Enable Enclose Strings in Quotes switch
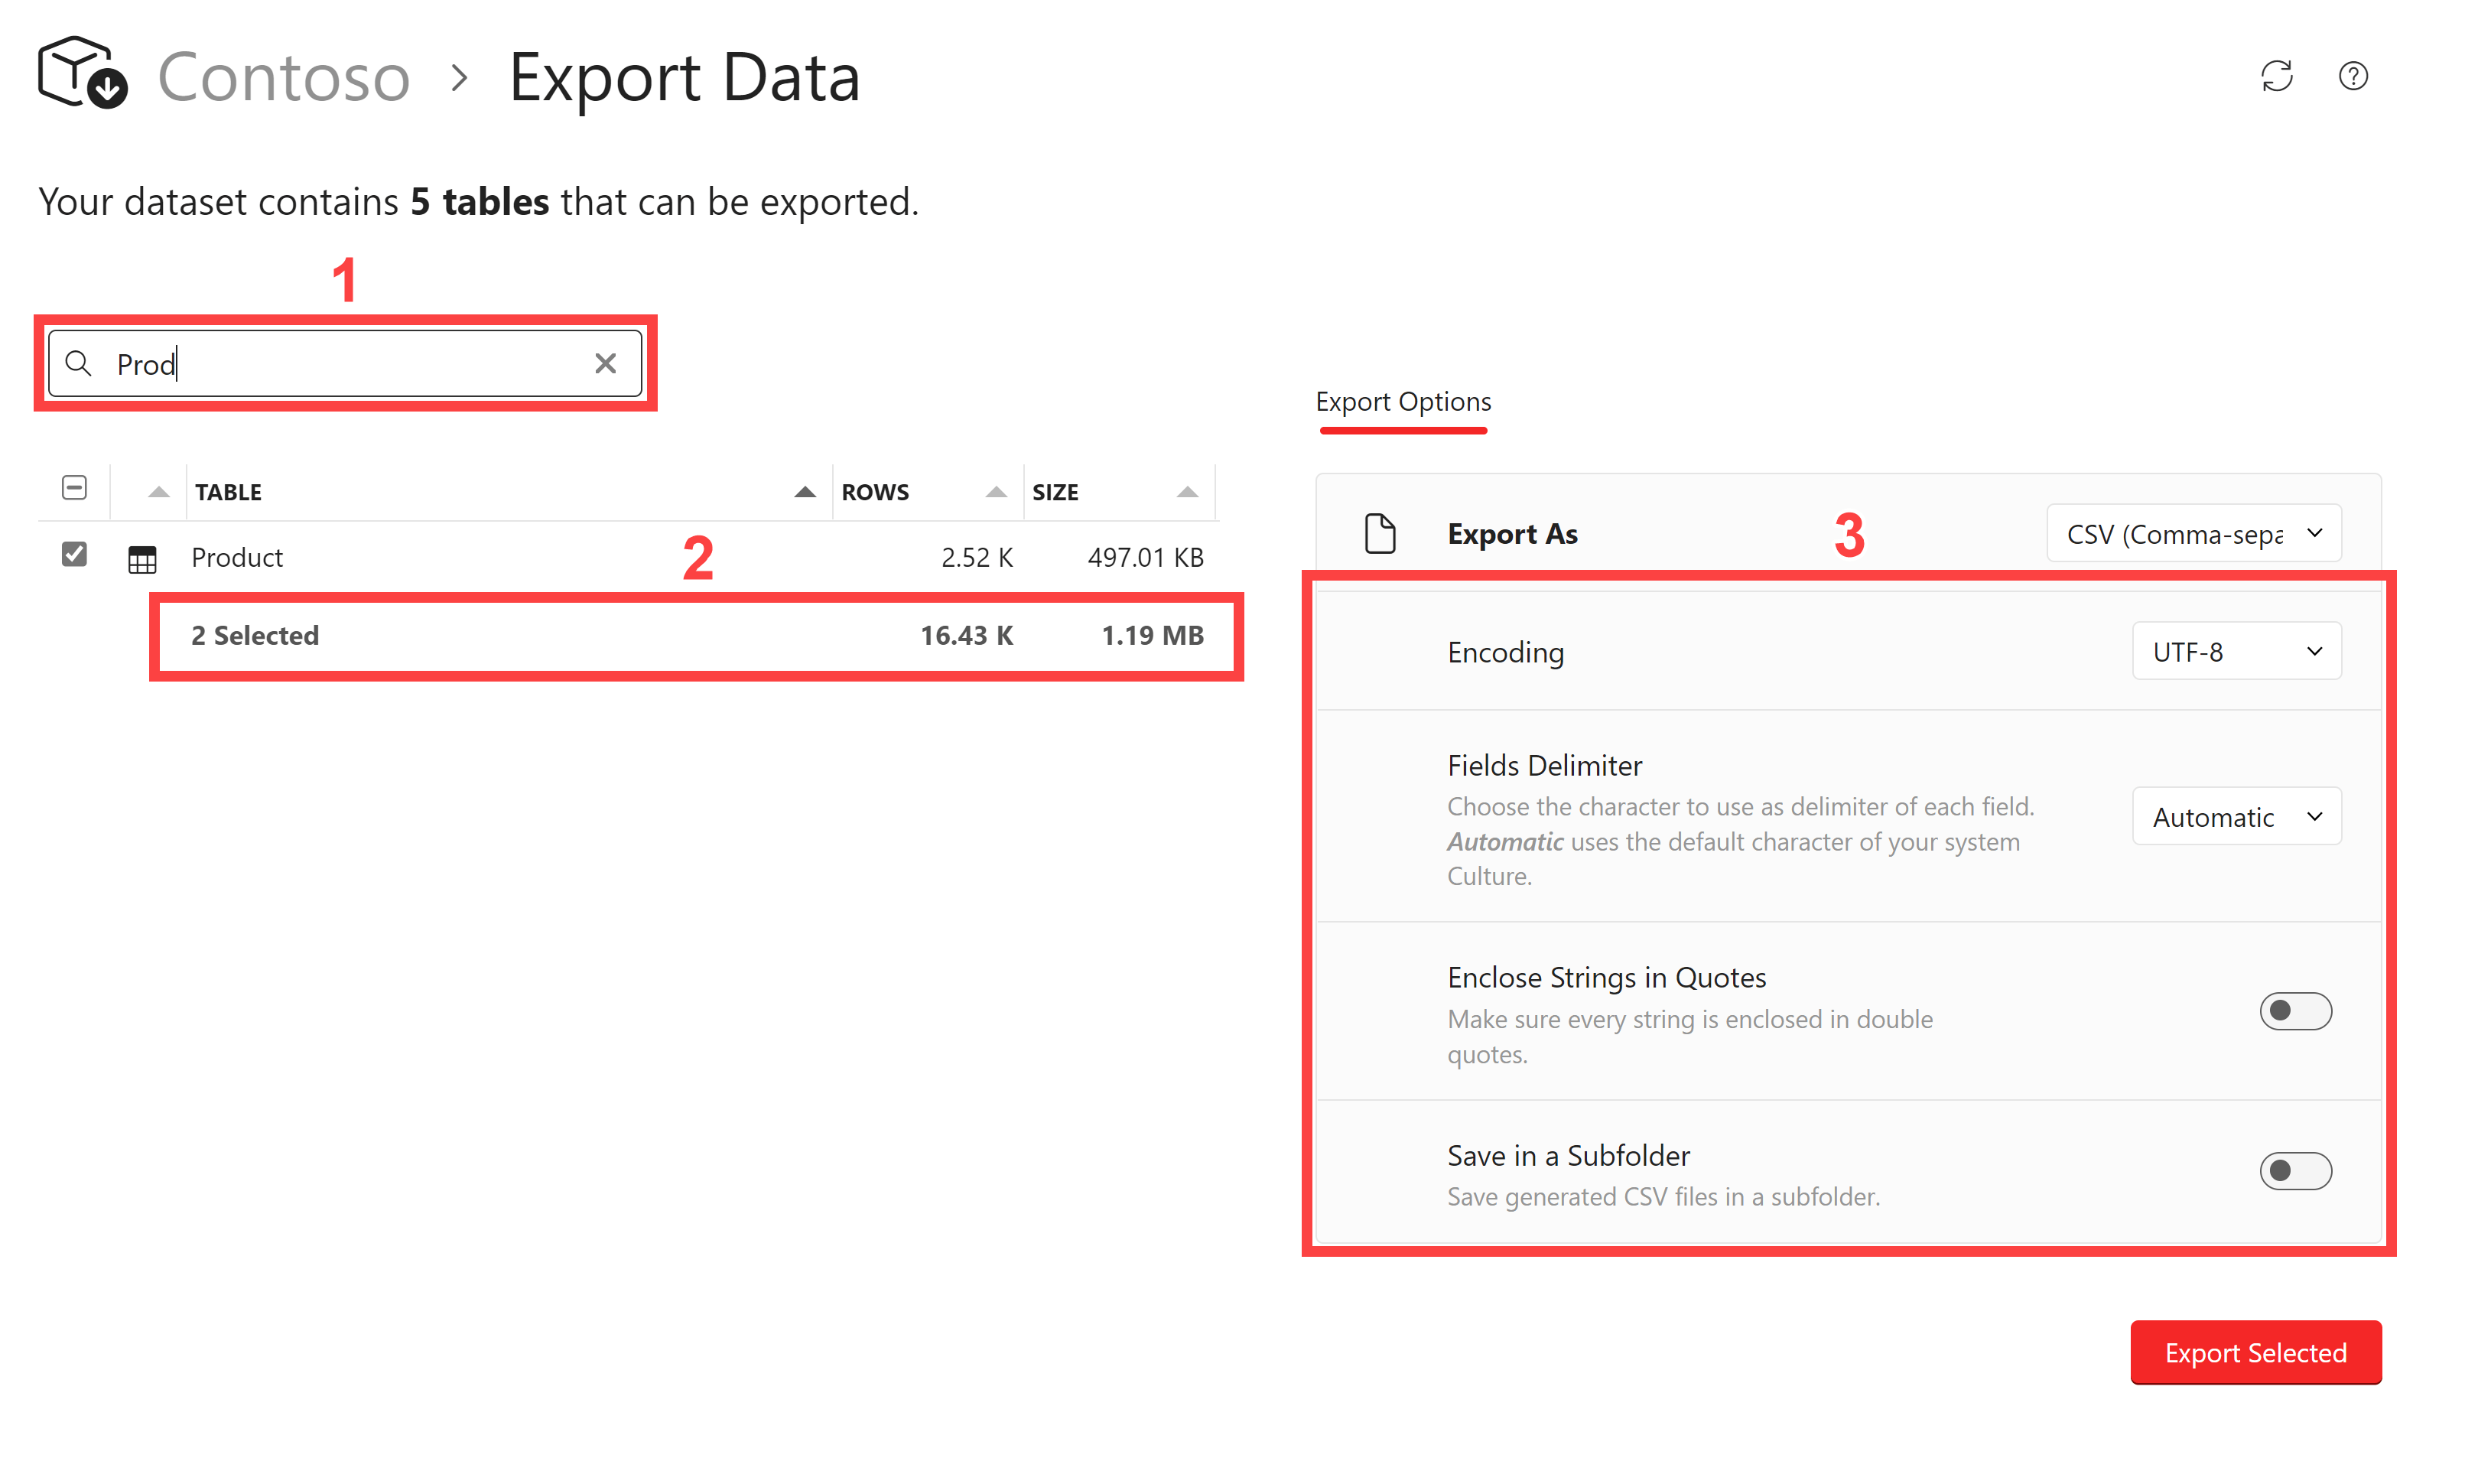Viewport: 2478px width, 1484px height. (2295, 1011)
